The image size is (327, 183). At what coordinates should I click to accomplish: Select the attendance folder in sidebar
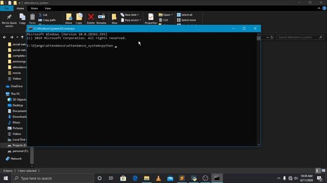coord(17,67)
